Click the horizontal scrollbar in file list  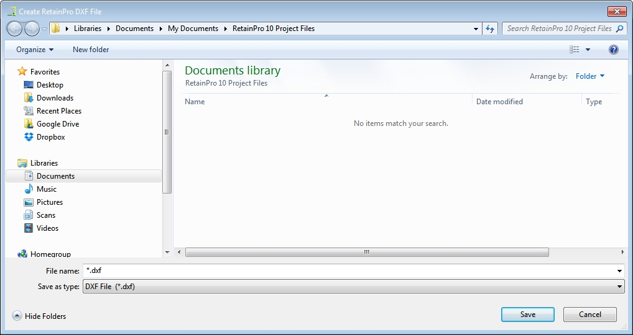(367, 252)
